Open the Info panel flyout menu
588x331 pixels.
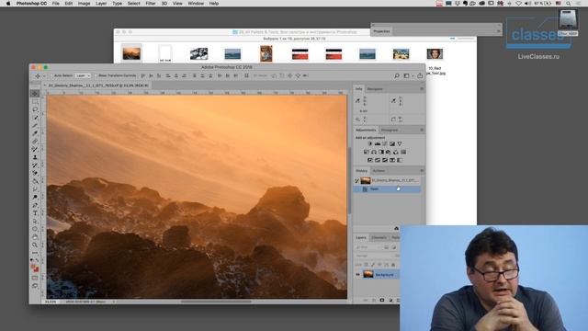point(422,89)
